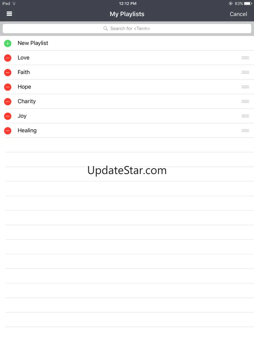254x339 pixels.
Task: Tap the red minus next to Joy
Action: click(8, 116)
